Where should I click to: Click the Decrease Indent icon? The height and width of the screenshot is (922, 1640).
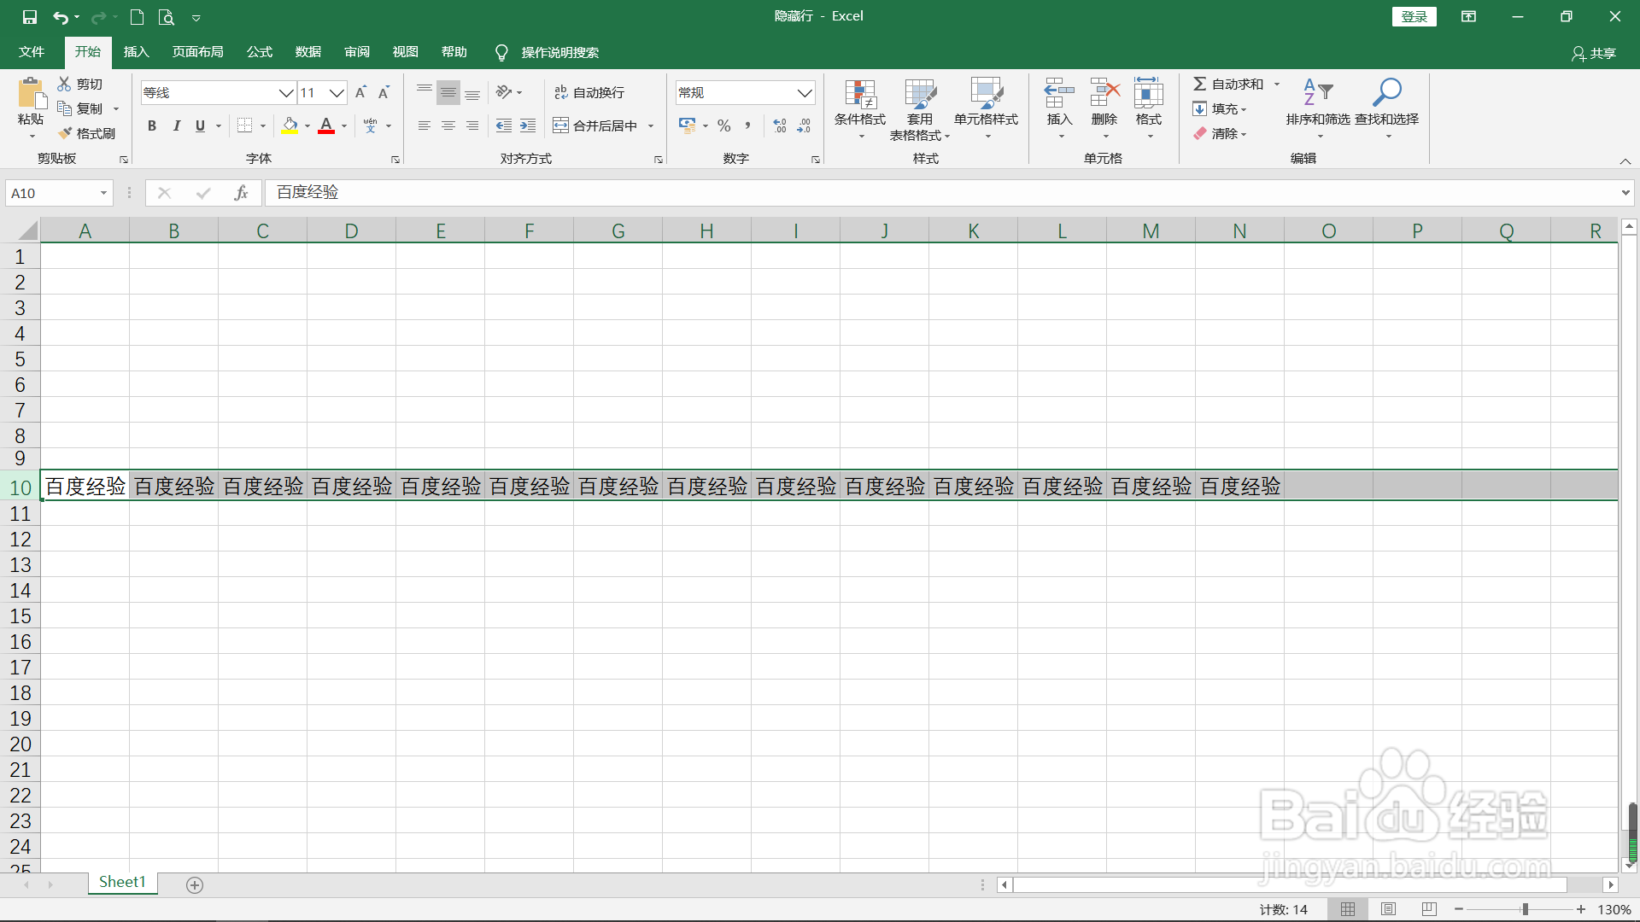click(x=504, y=125)
